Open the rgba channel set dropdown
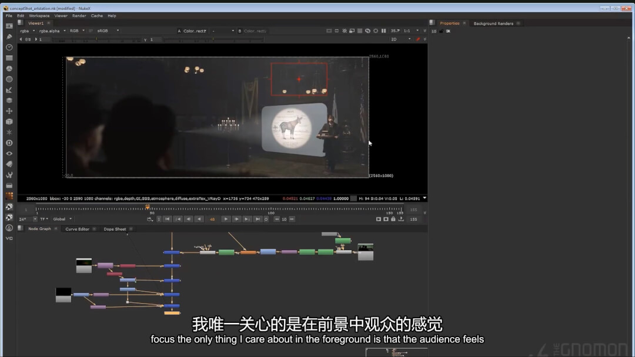Screen dimensions: 635x357 pyautogui.click(x=27, y=31)
